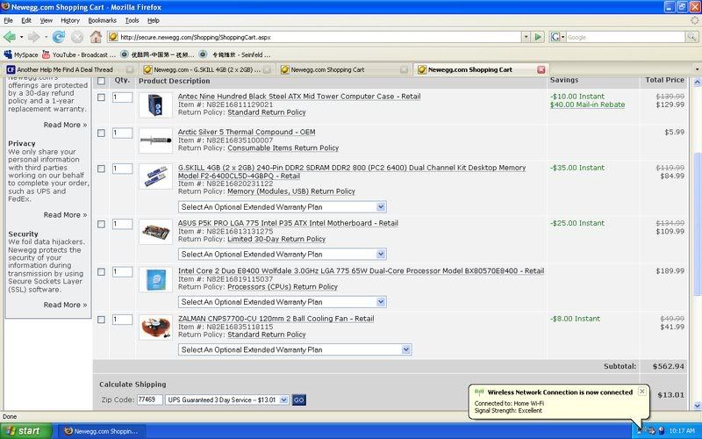This screenshot has height=439, width=702.
Task: Tick the checkbox for ASUS P5K PRO motherboard
Action: click(x=101, y=224)
